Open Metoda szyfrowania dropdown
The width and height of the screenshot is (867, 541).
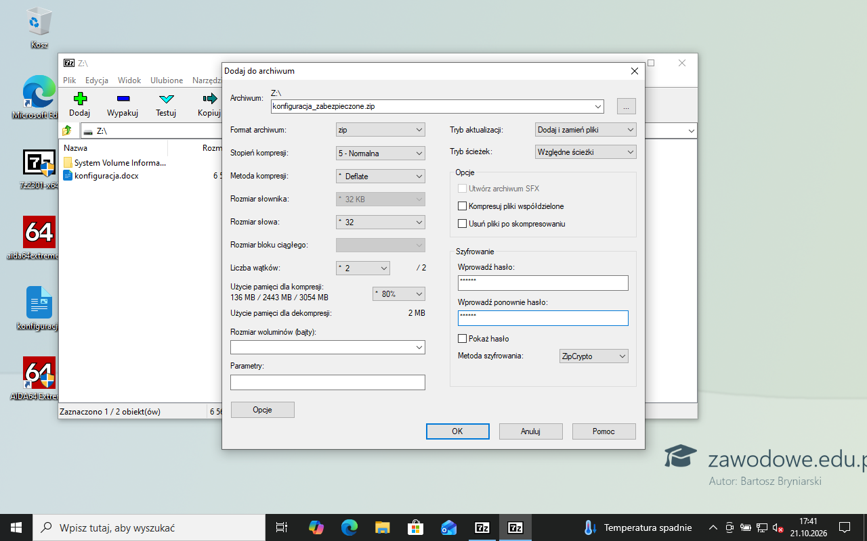click(x=594, y=356)
